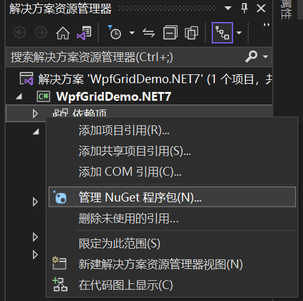Click the Forward navigation arrow icon
Screen dimensions: 303x301
(41, 33)
